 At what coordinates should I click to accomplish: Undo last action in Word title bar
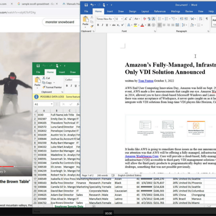pyautogui.click(x=92, y=5)
